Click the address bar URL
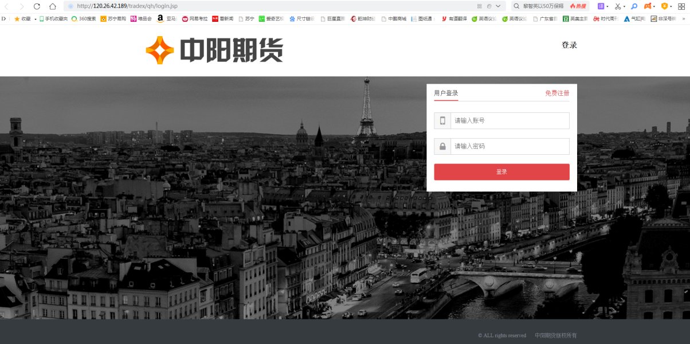This screenshot has width=690, height=344. [127, 6]
